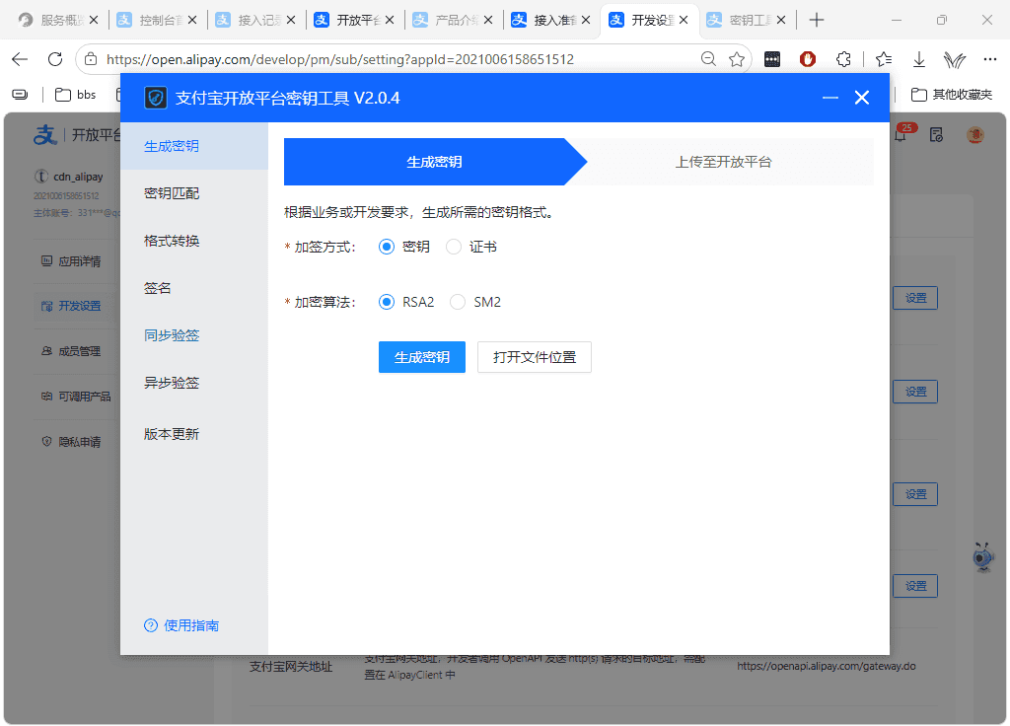Open a new browser tab
Image resolution: width=1010 pixels, height=726 pixels.
coord(816,20)
